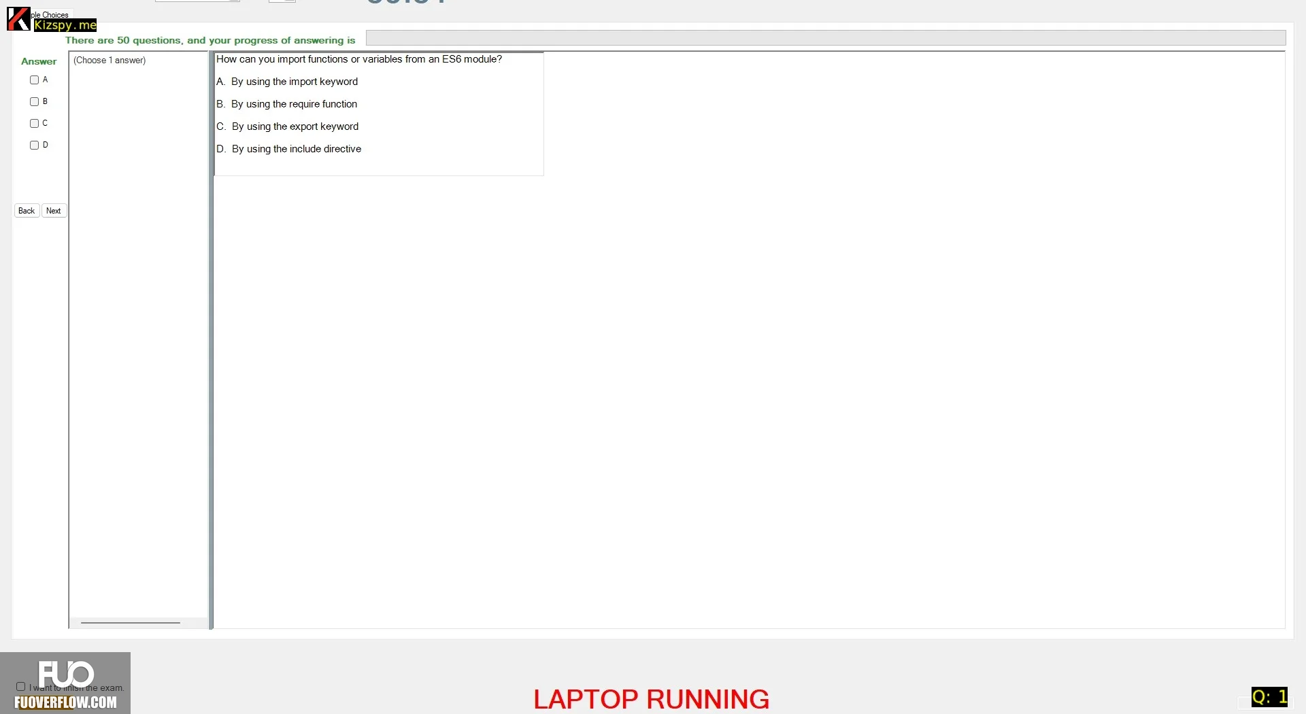Click the answering progress bar
Image resolution: width=1306 pixels, height=714 pixels.
pos(826,38)
